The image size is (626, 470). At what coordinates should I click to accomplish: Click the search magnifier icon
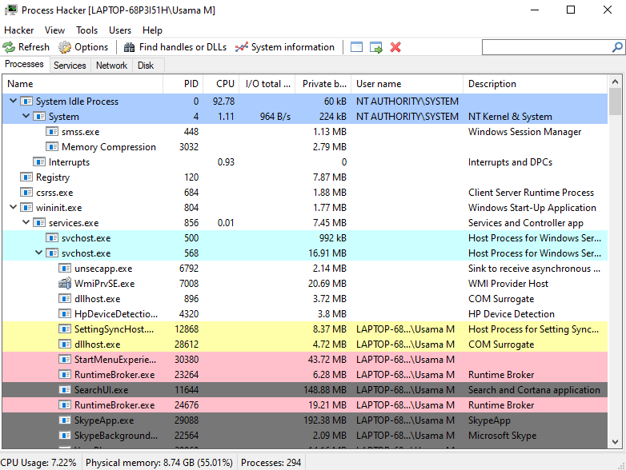pos(617,47)
